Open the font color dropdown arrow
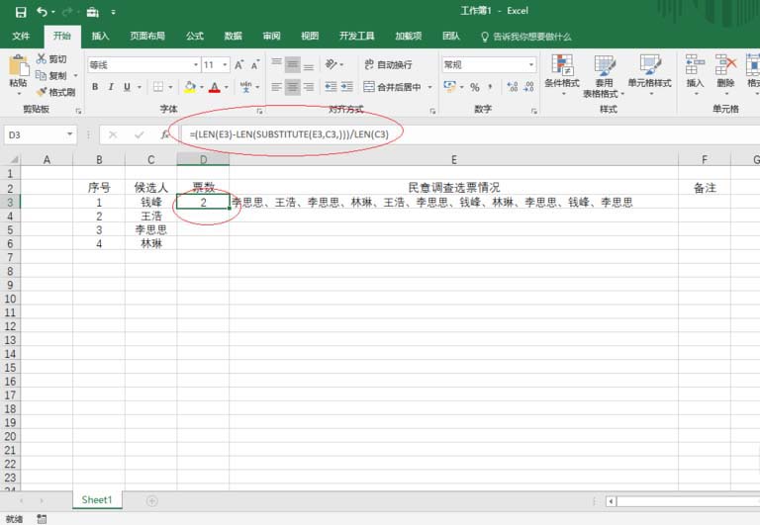Screen dimensions: 760x525 227,87
